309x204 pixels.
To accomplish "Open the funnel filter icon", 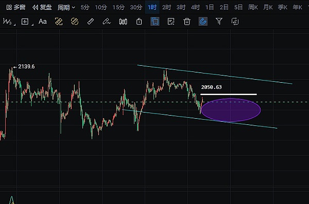I will pos(219,21).
